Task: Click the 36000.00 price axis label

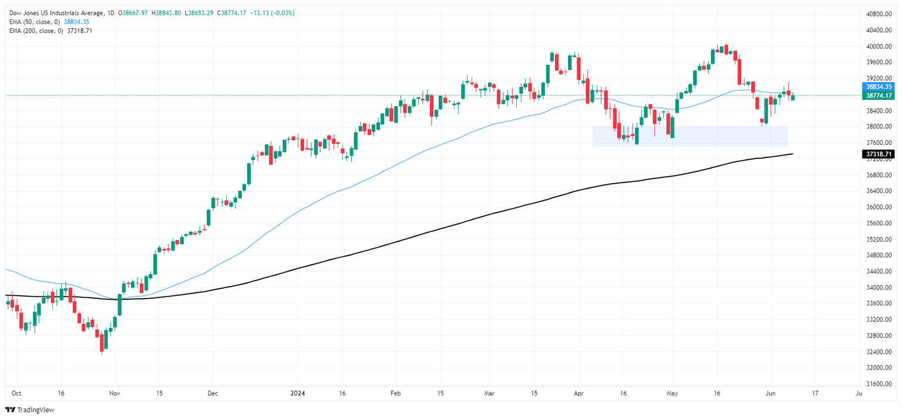Action: click(879, 207)
